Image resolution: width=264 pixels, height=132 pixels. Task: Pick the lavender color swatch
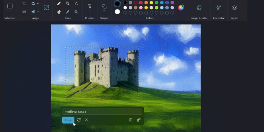[x=172, y=8]
